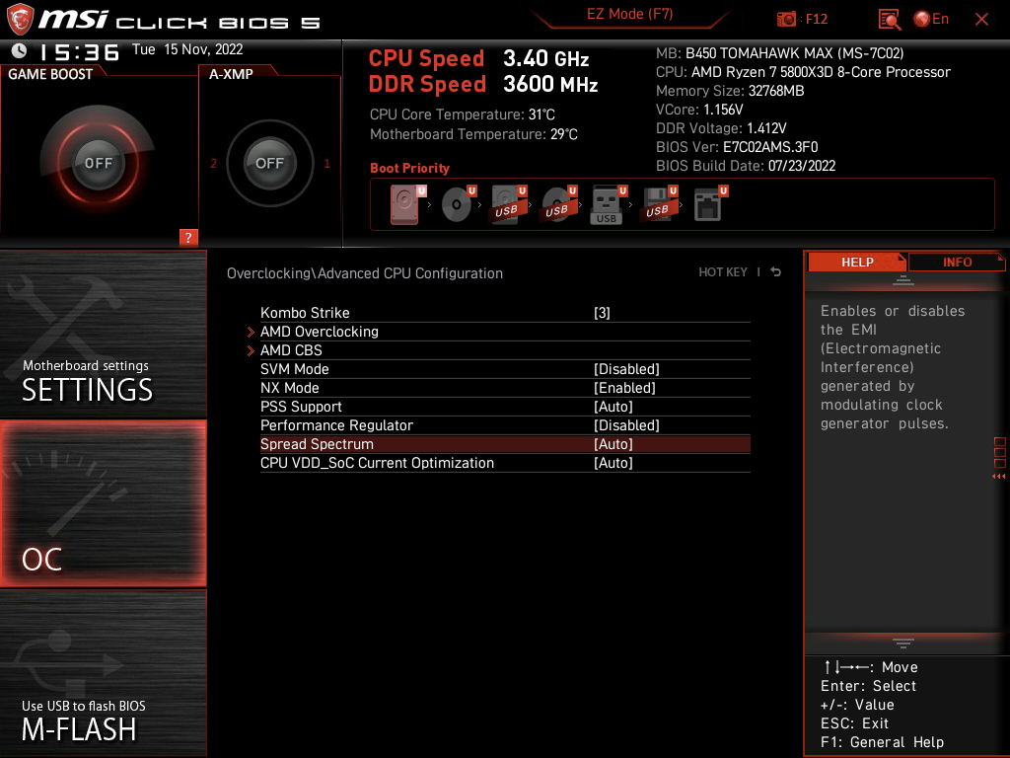
Task: Click the date Tue 15 Nov, 2022
Action: click(x=187, y=49)
